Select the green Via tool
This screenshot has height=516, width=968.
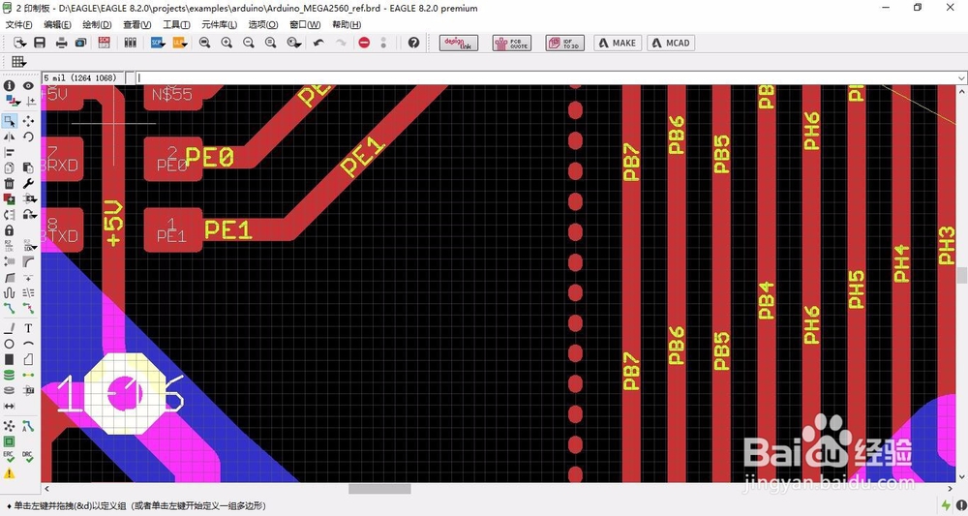[10, 375]
